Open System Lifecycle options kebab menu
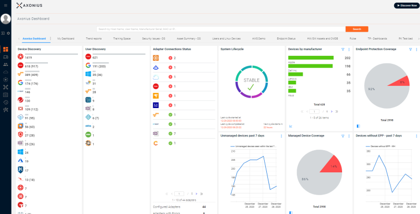The width and height of the screenshot is (420, 214). point(282,49)
